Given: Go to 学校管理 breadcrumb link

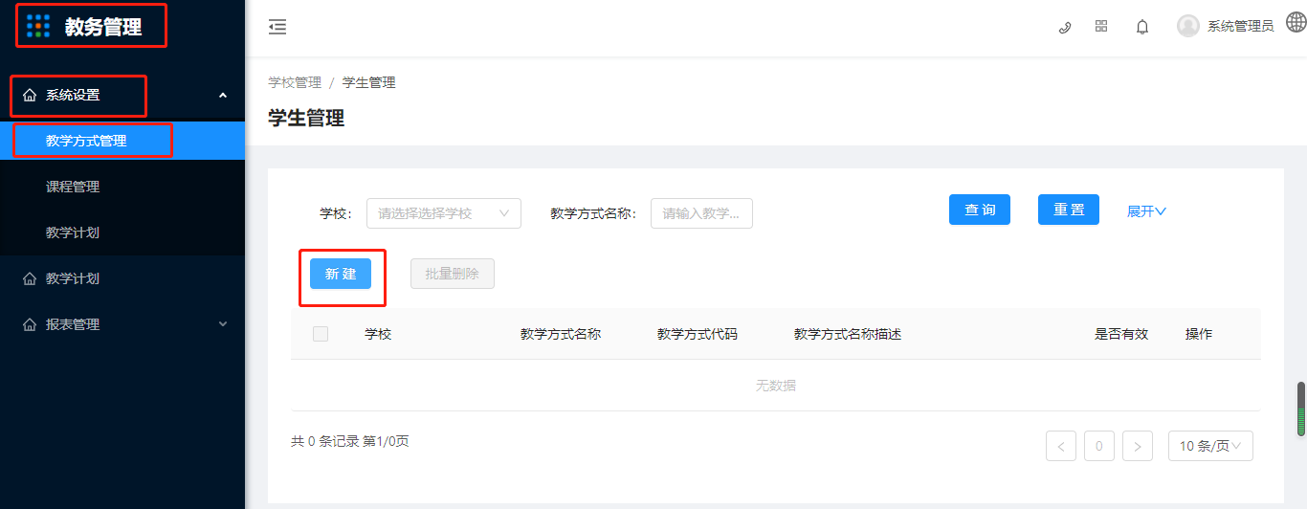Looking at the screenshot, I should coord(295,82).
